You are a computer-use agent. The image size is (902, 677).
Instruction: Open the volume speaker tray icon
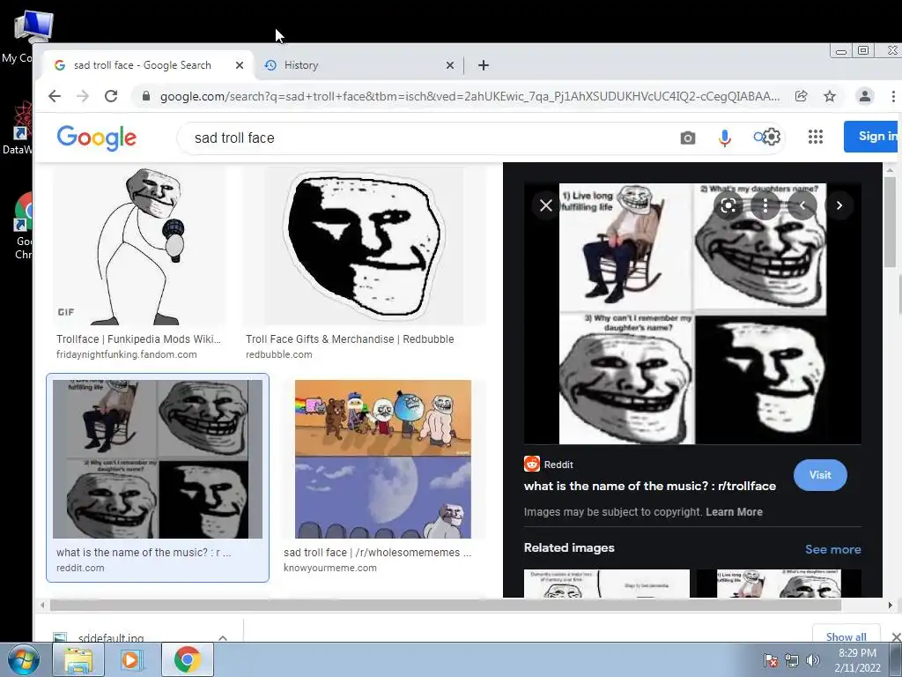click(812, 661)
